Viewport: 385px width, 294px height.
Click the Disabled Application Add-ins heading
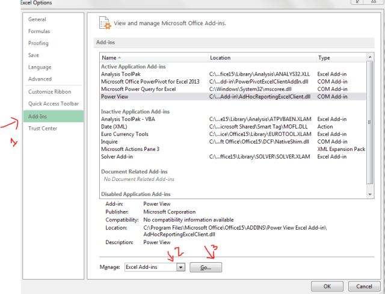(136, 194)
